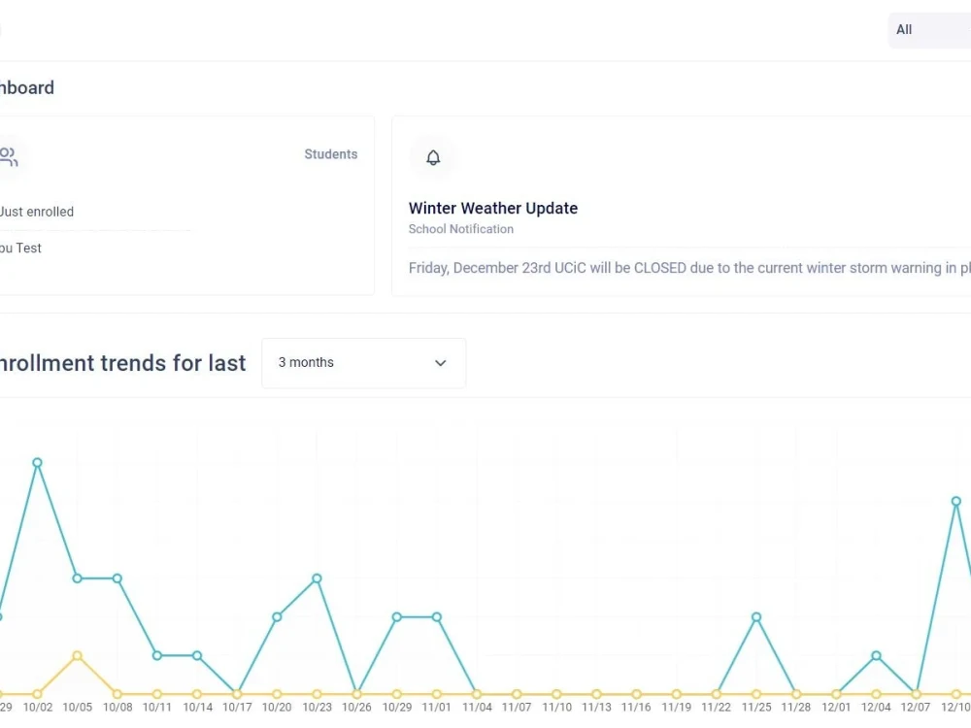This screenshot has height=728, width=971.
Task: Click the December 23rd closure message text
Action: click(x=689, y=268)
